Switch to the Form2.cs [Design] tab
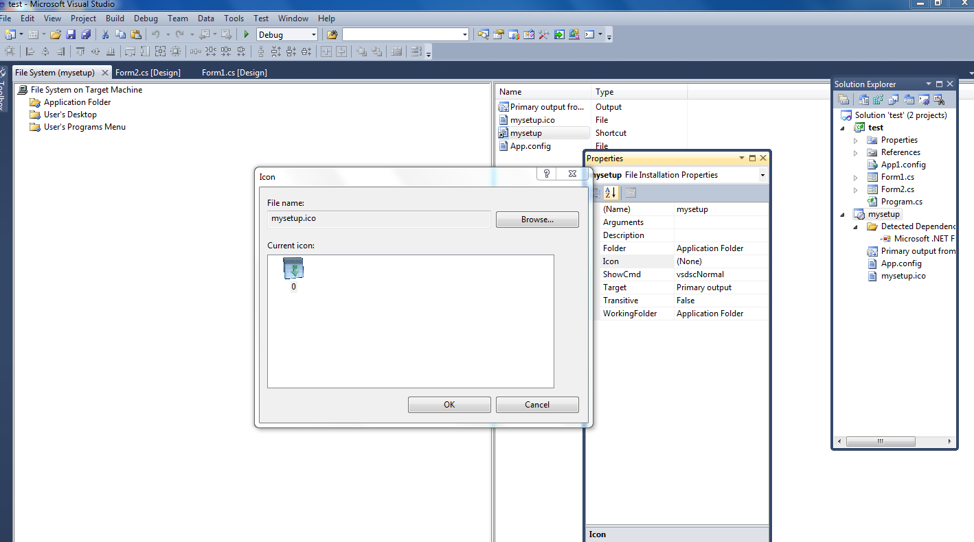Image resolution: width=974 pixels, height=542 pixels. (148, 72)
